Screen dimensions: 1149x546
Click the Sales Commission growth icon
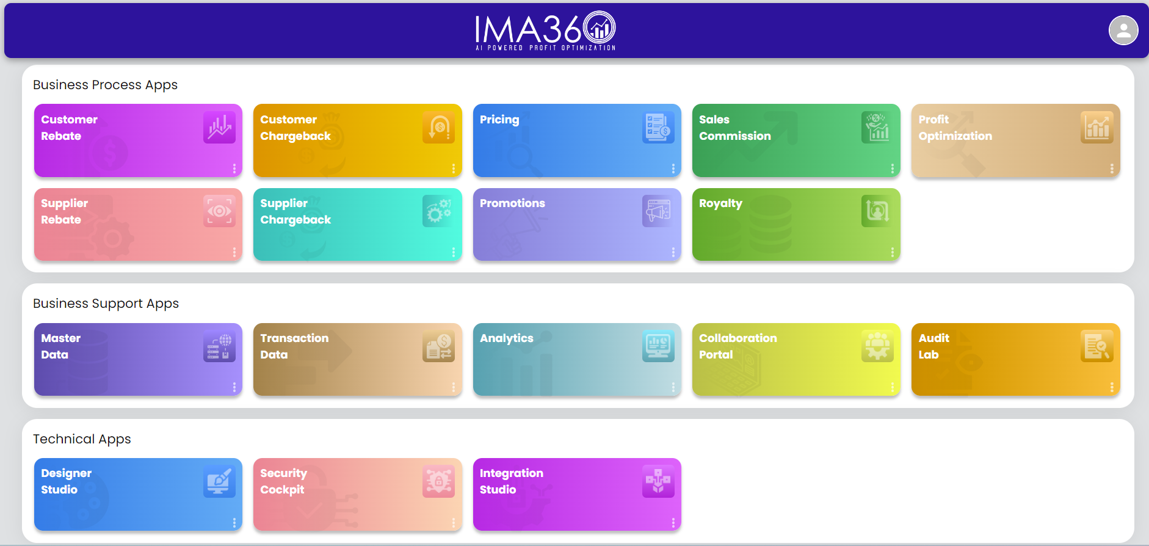click(877, 128)
